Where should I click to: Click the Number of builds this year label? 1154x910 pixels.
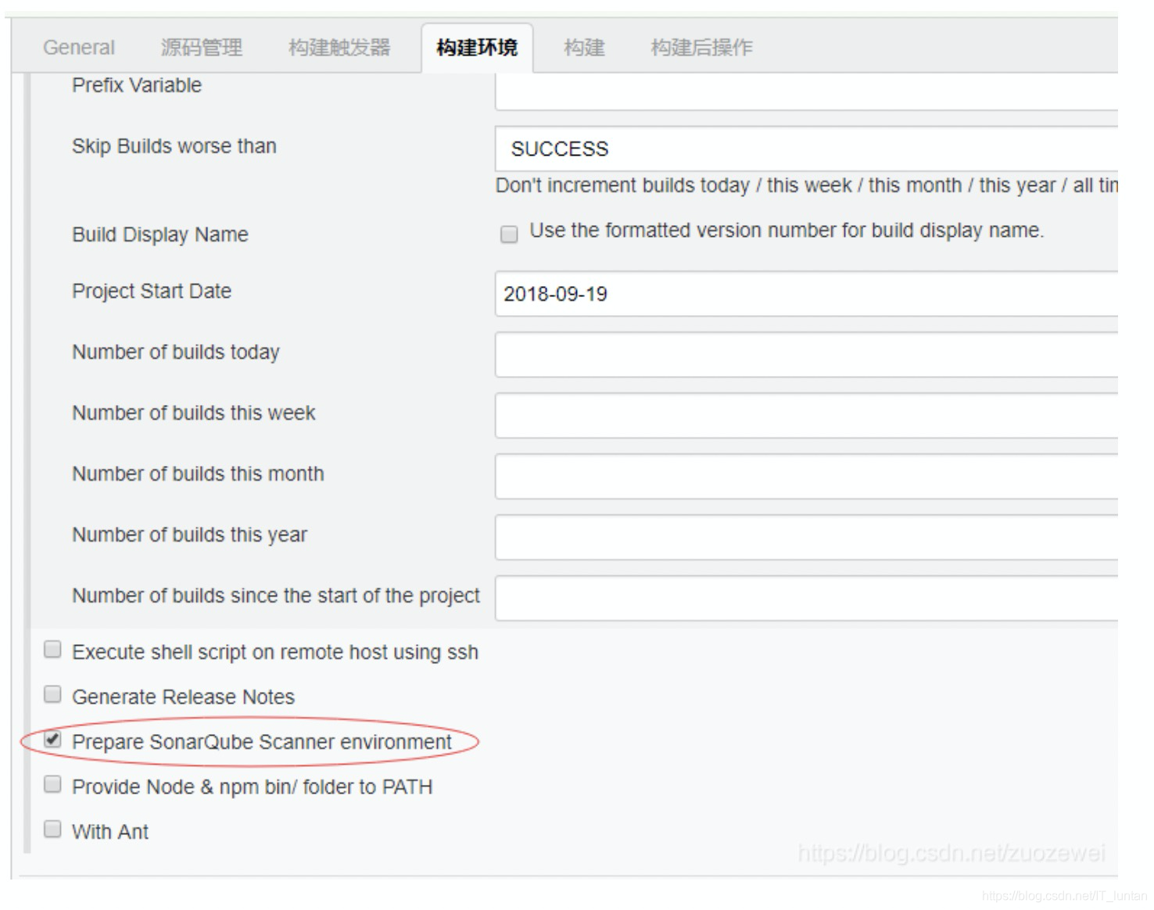[189, 535]
